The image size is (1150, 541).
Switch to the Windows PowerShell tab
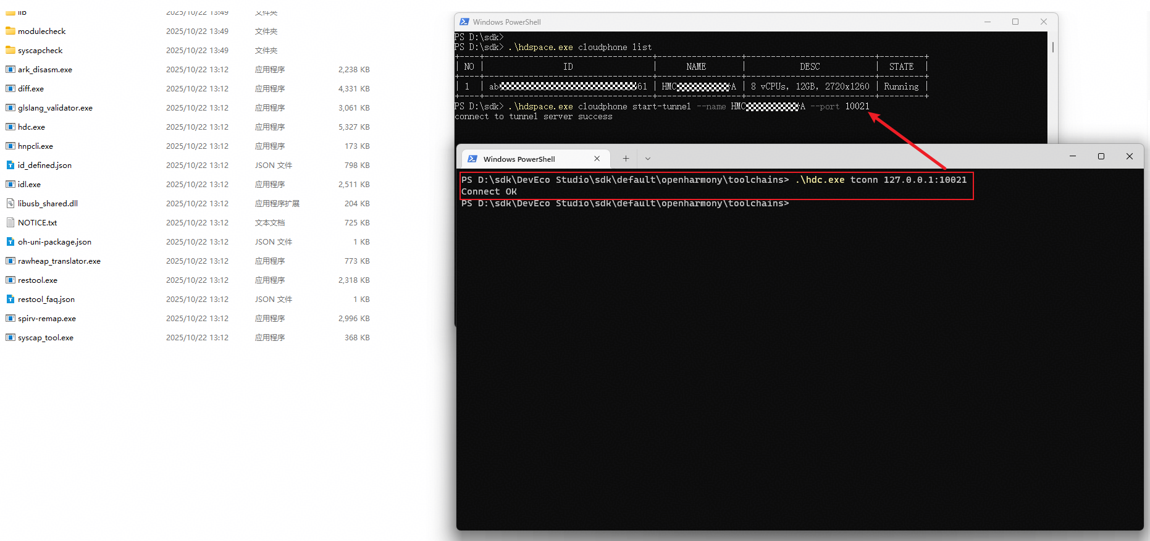(x=536, y=159)
